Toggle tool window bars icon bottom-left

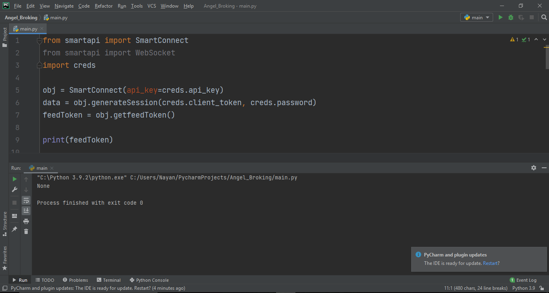click(4, 288)
